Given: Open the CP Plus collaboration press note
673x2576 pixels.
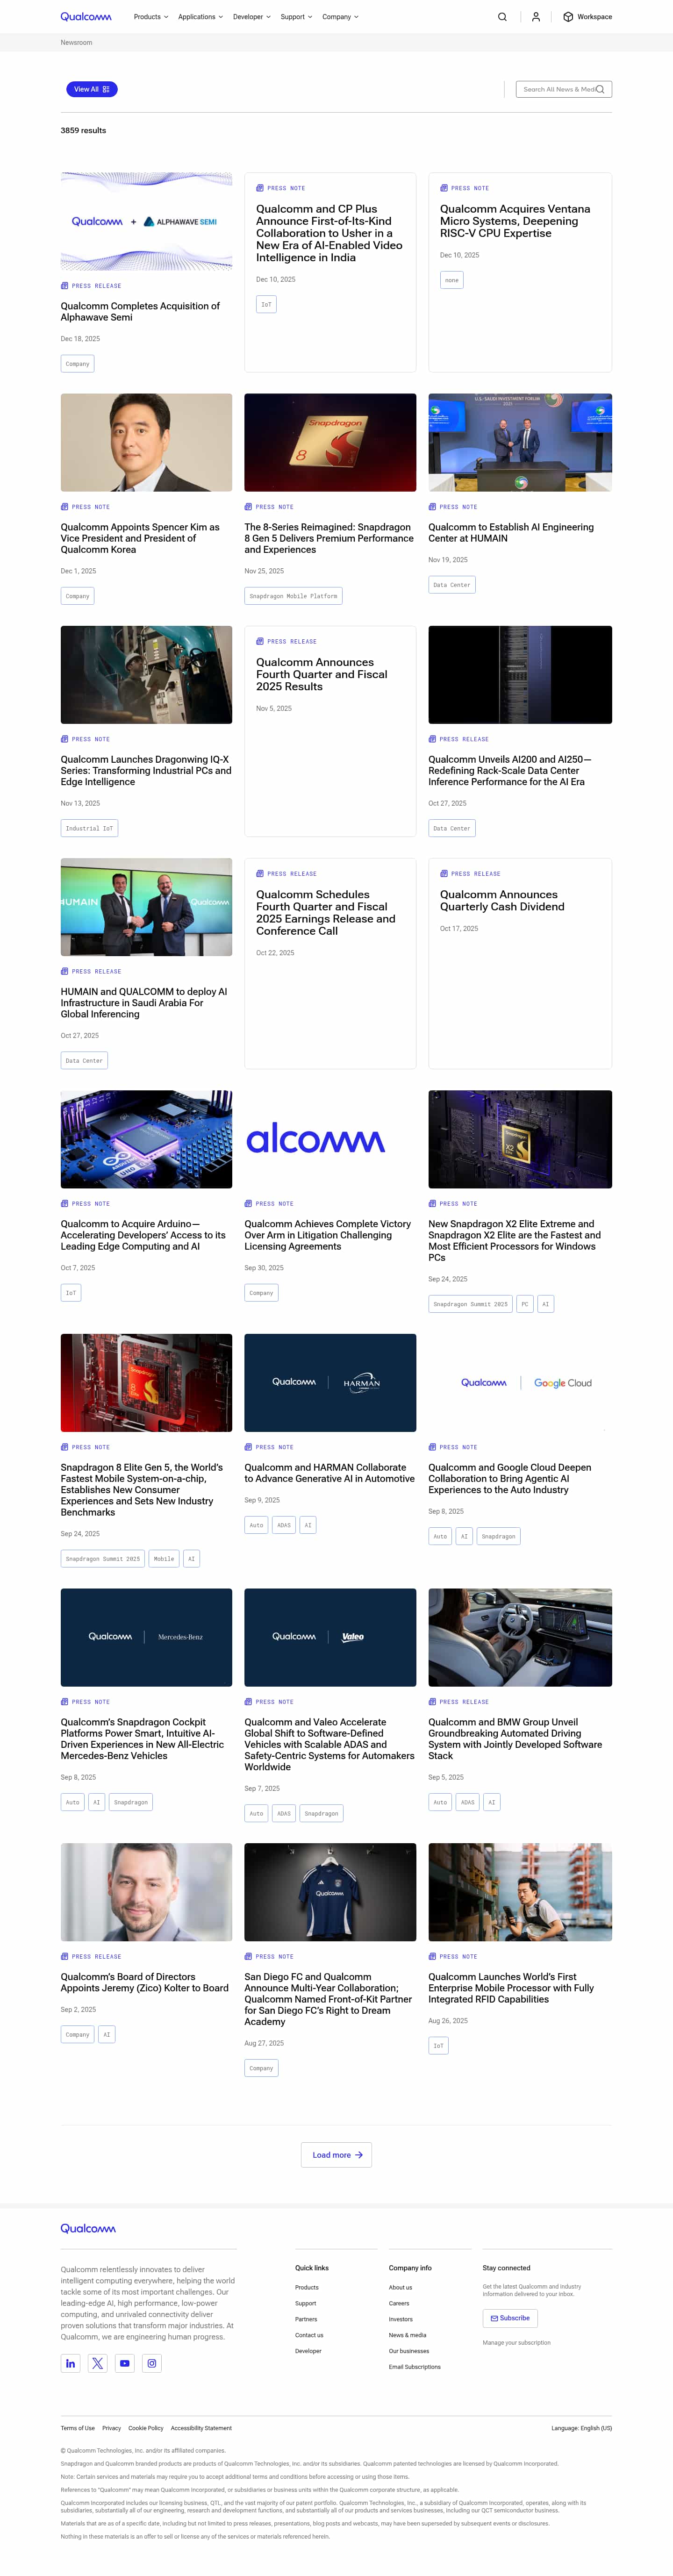Looking at the screenshot, I should (329, 233).
